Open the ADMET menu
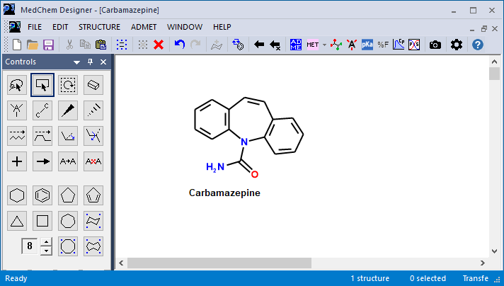The image size is (504, 286). click(x=144, y=27)
